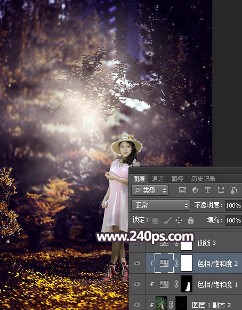242x310 pixels.
Task: Enable lock transparent pixels icon
Action: [x=155, y=220]
